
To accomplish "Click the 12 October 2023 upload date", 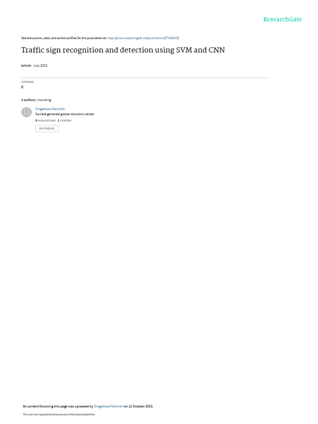I will click(141, 406).
